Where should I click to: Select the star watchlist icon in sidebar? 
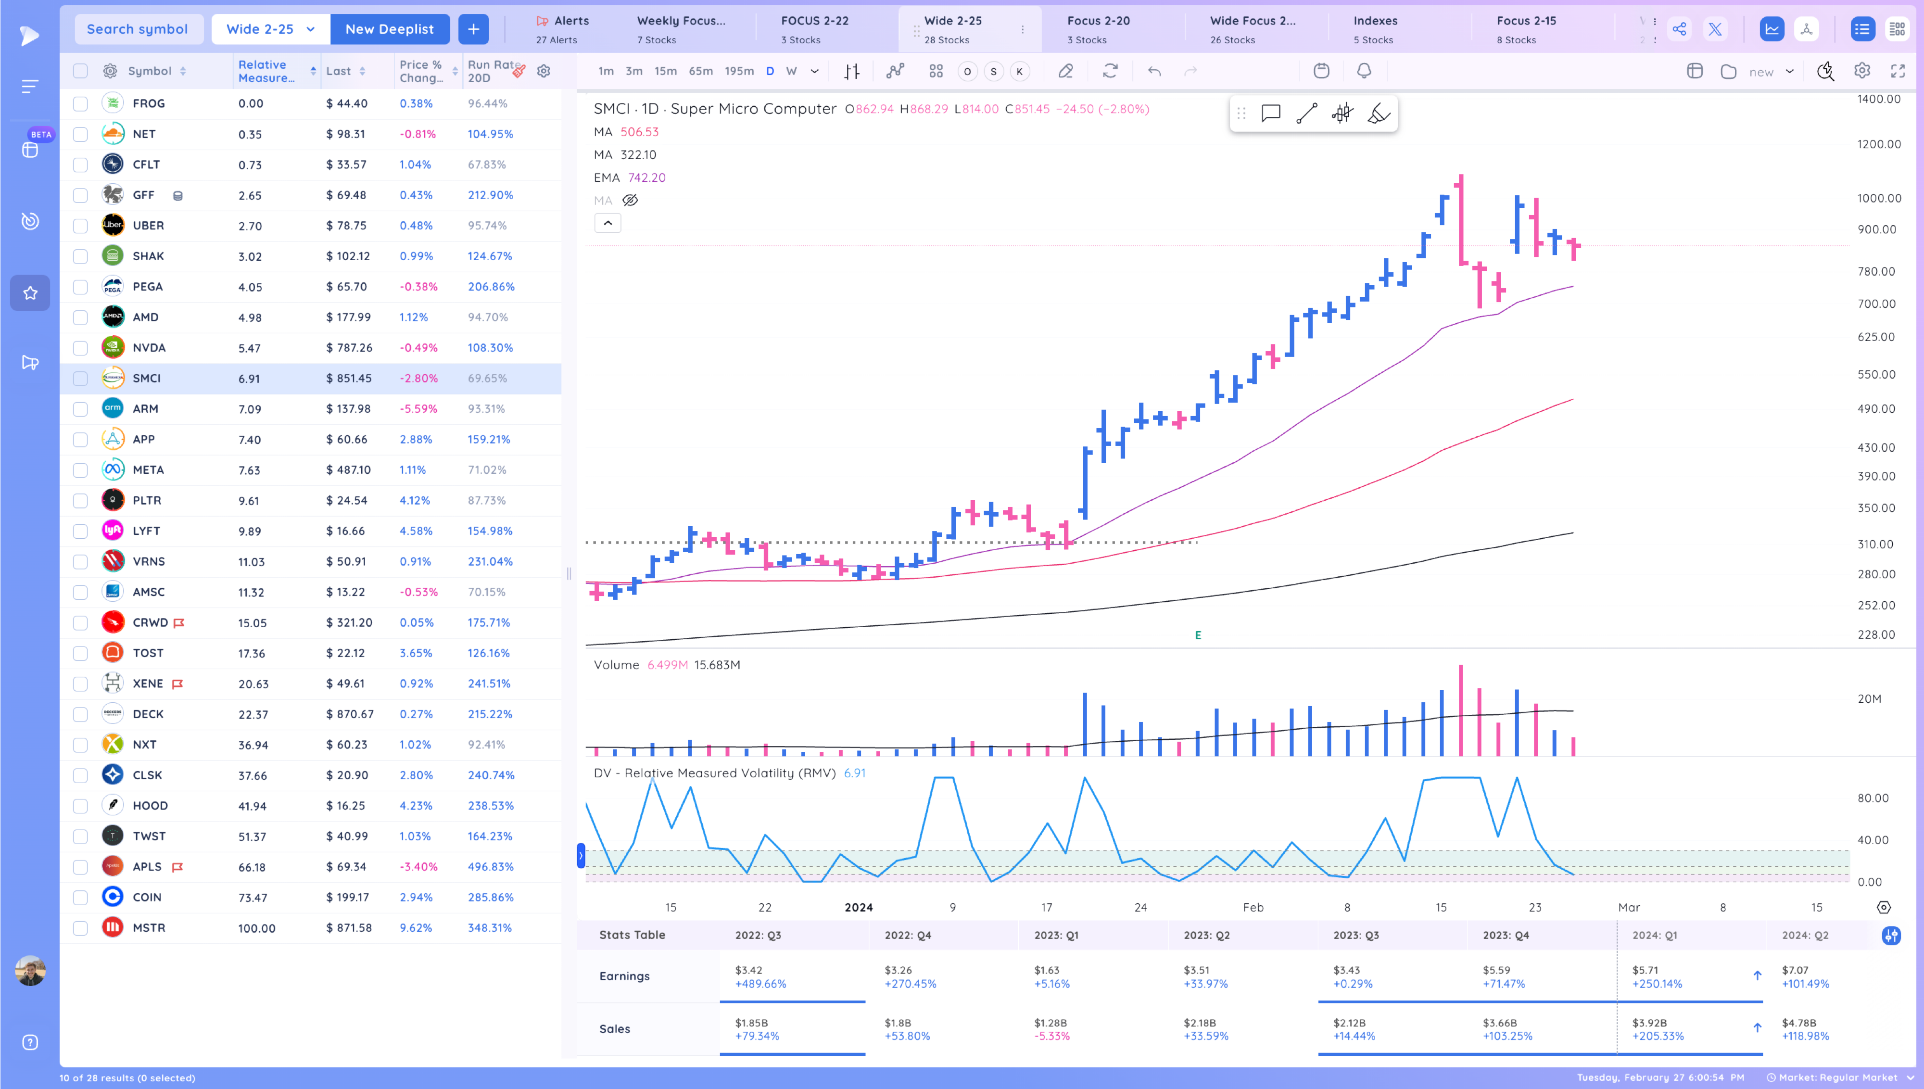[30, 293]
